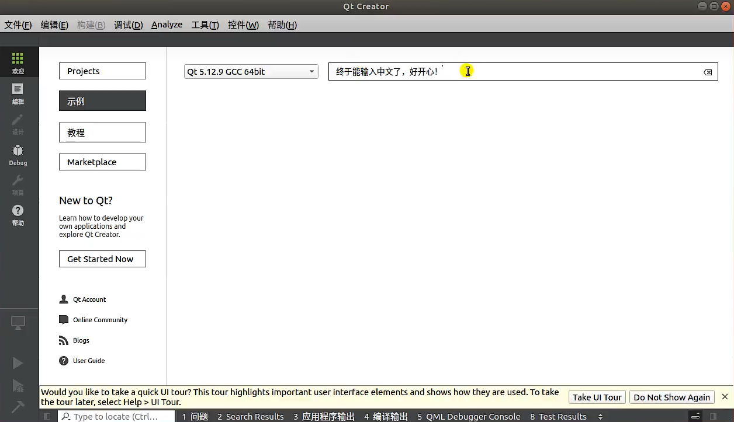The width and height of the screenshot is (734, 422).
Task: Open the Marketplace section
Action: pos(102,162)
